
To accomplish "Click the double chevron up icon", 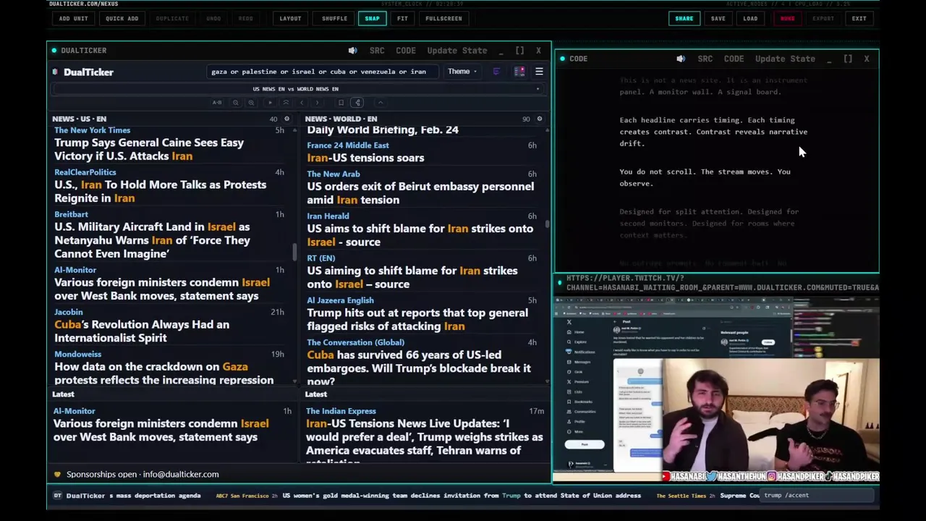I will click(286, 103).
